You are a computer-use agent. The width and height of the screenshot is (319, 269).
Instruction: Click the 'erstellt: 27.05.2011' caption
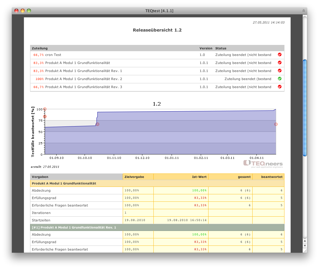pyautogui.click(x=45, y=167)
